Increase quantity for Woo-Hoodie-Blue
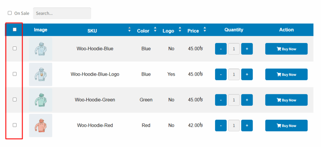The image size is (321, 147). tap(247, 49)
